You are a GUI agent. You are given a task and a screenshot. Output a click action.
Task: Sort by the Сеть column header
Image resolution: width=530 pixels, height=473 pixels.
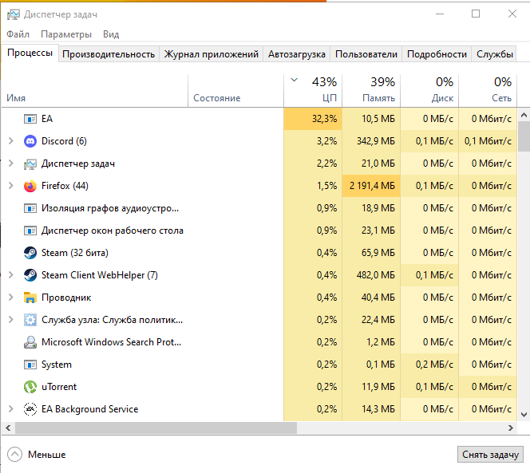point(488,91)
